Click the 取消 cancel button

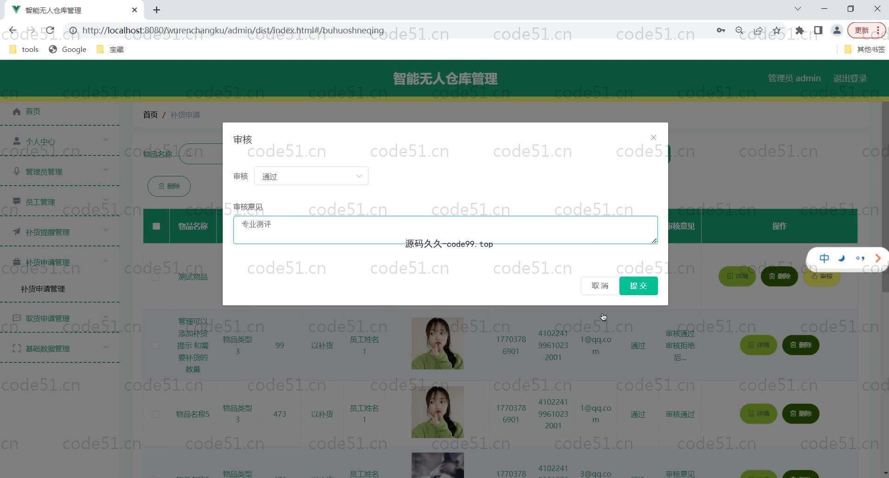pyautogui.click(x=599, y=286)
